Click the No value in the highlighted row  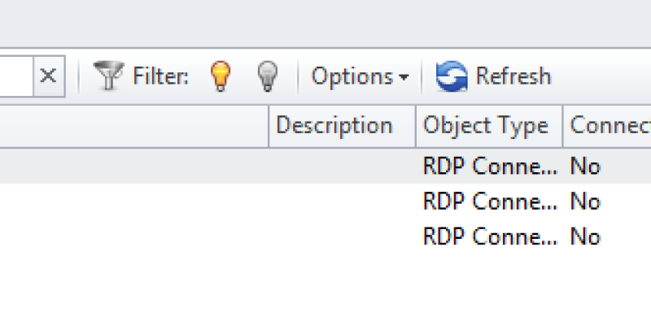(x=585, y=167)
